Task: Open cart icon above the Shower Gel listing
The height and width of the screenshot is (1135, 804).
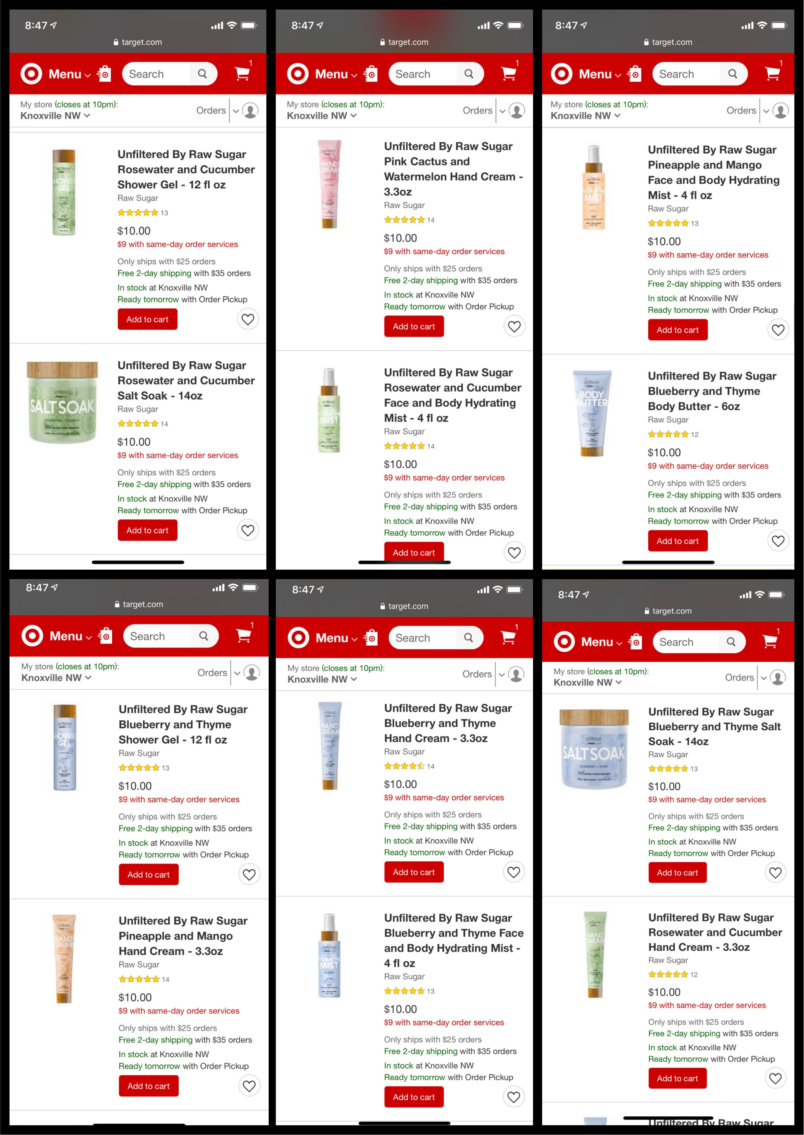Action: click(x=243, y=73)
